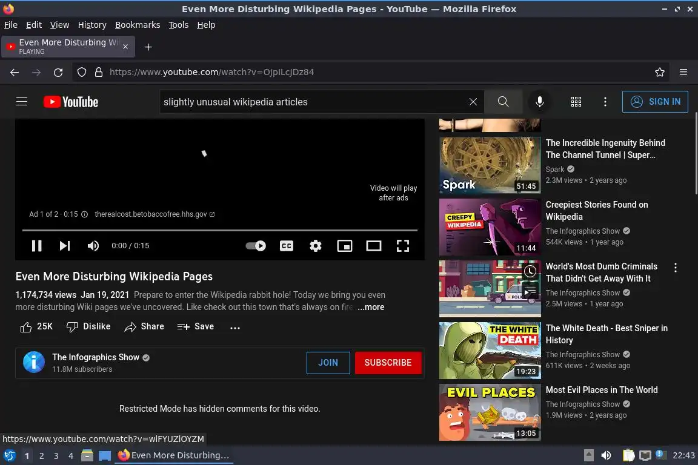698x465 pixels.
Task: Open YouTube guide hamburger menu
Action: click(x=22, y=102)
